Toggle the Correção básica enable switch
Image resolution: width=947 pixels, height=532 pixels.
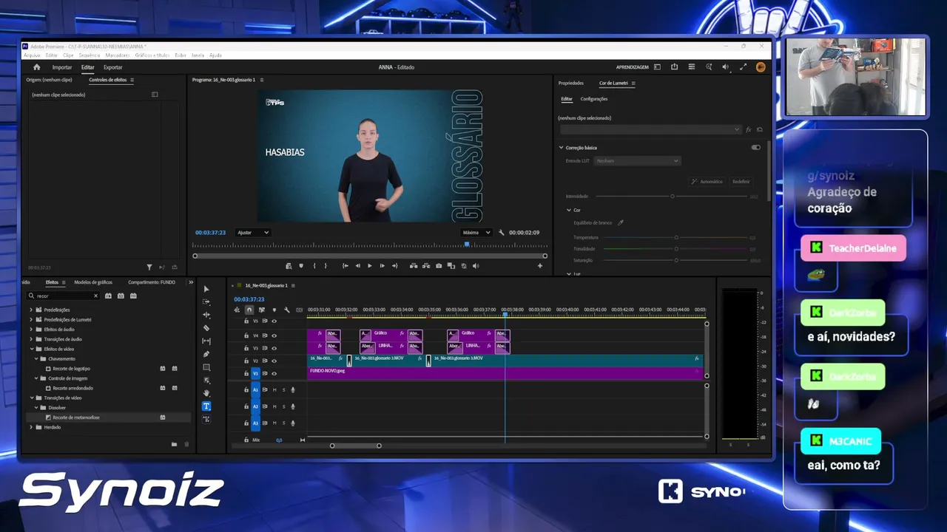click(756, 147)
